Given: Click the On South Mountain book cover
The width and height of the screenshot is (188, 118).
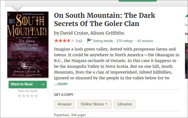Looking at the screenshot, I should click(28, 45).
